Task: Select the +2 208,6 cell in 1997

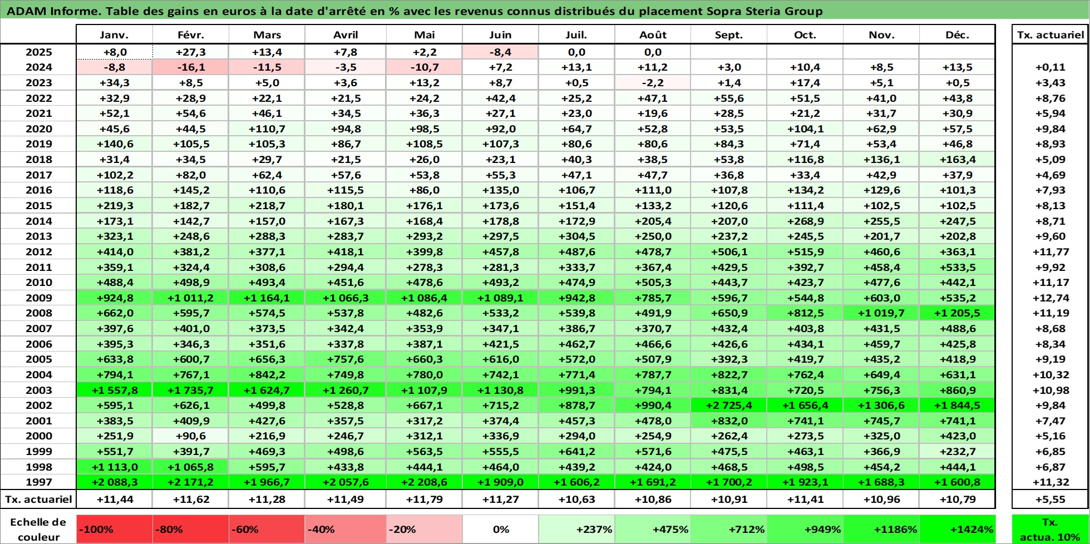Action: coord(425,482)
